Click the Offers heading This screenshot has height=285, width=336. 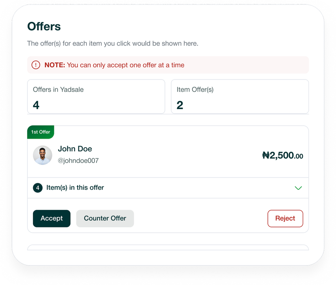(44, 26)
